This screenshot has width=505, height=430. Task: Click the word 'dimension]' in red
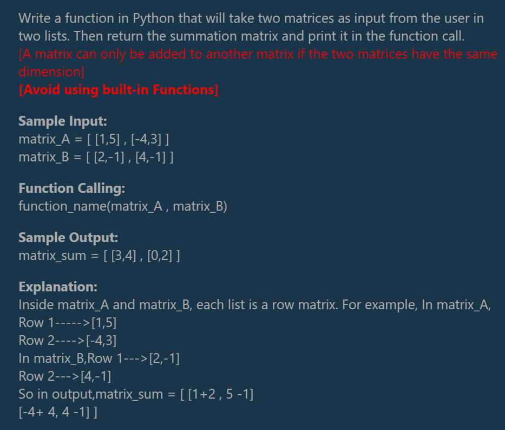click(x=51, y=72)
